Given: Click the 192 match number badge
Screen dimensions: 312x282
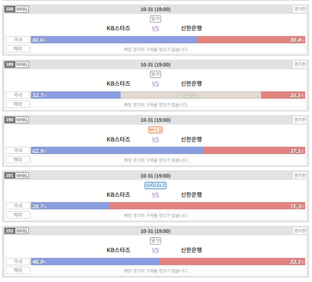Looking at the screenshot, I should click(x=9, y=231).
